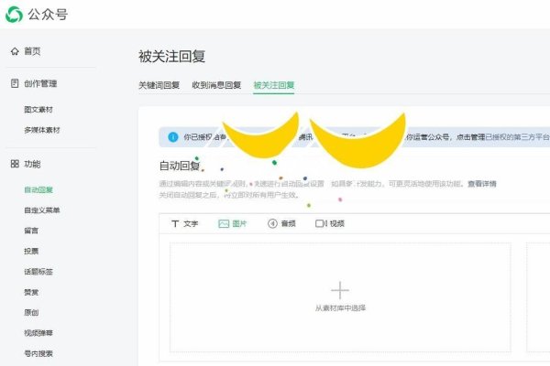Click the 公众号 title text
550x366 pixels.
(x=48, y=15)
